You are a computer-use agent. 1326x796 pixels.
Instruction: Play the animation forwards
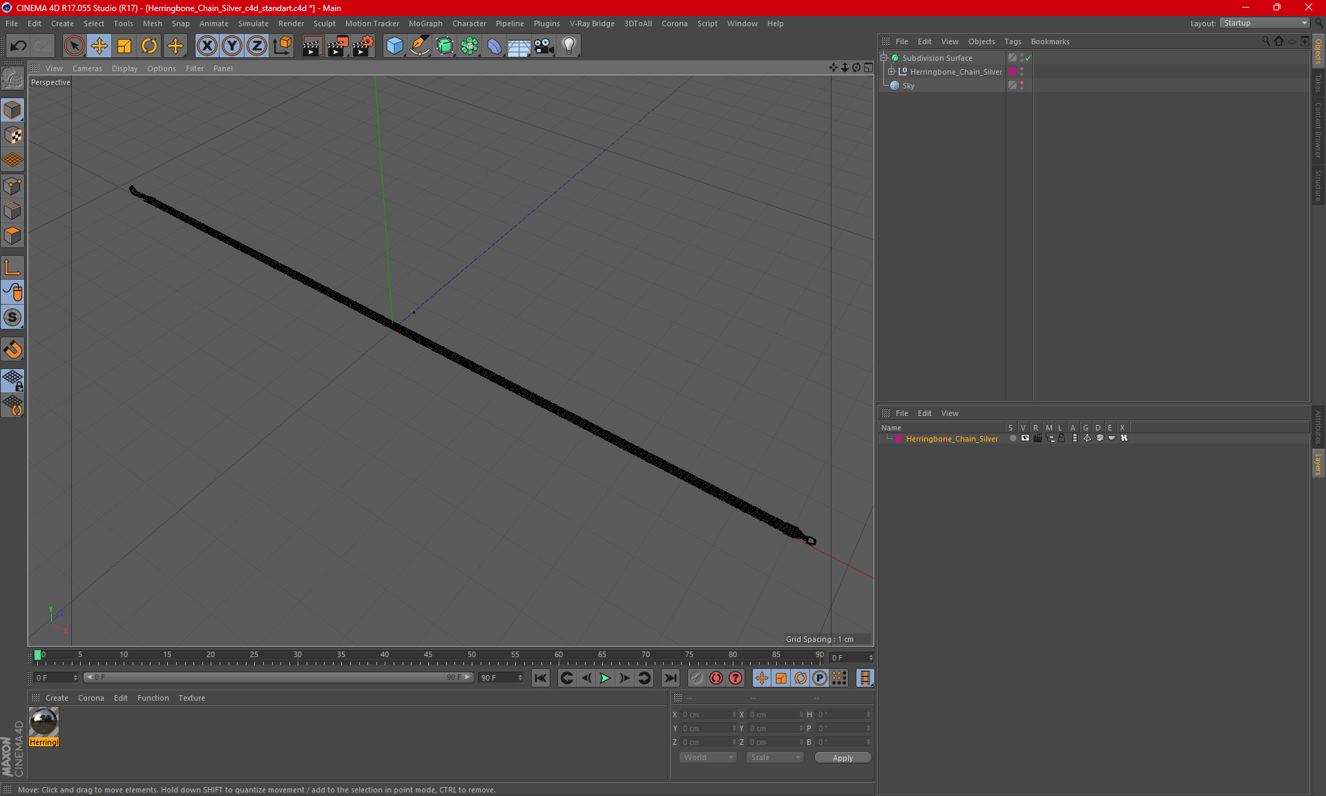[x=605, y=678]
